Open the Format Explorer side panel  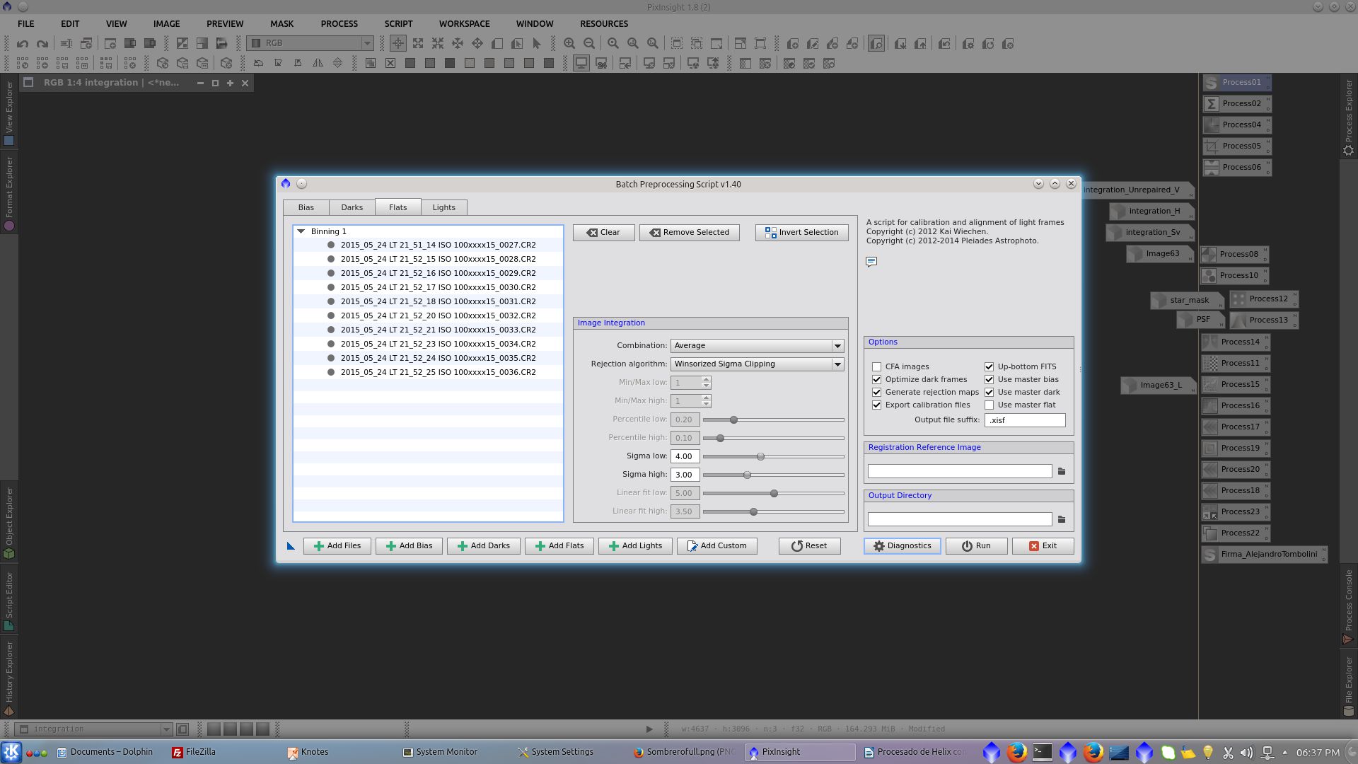pos(9,195)
